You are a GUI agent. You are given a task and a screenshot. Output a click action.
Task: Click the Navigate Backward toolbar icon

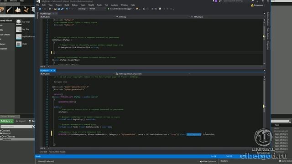40,9
